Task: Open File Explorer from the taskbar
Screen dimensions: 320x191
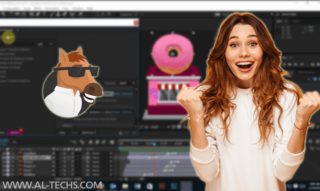Action: tap(125, 186)
